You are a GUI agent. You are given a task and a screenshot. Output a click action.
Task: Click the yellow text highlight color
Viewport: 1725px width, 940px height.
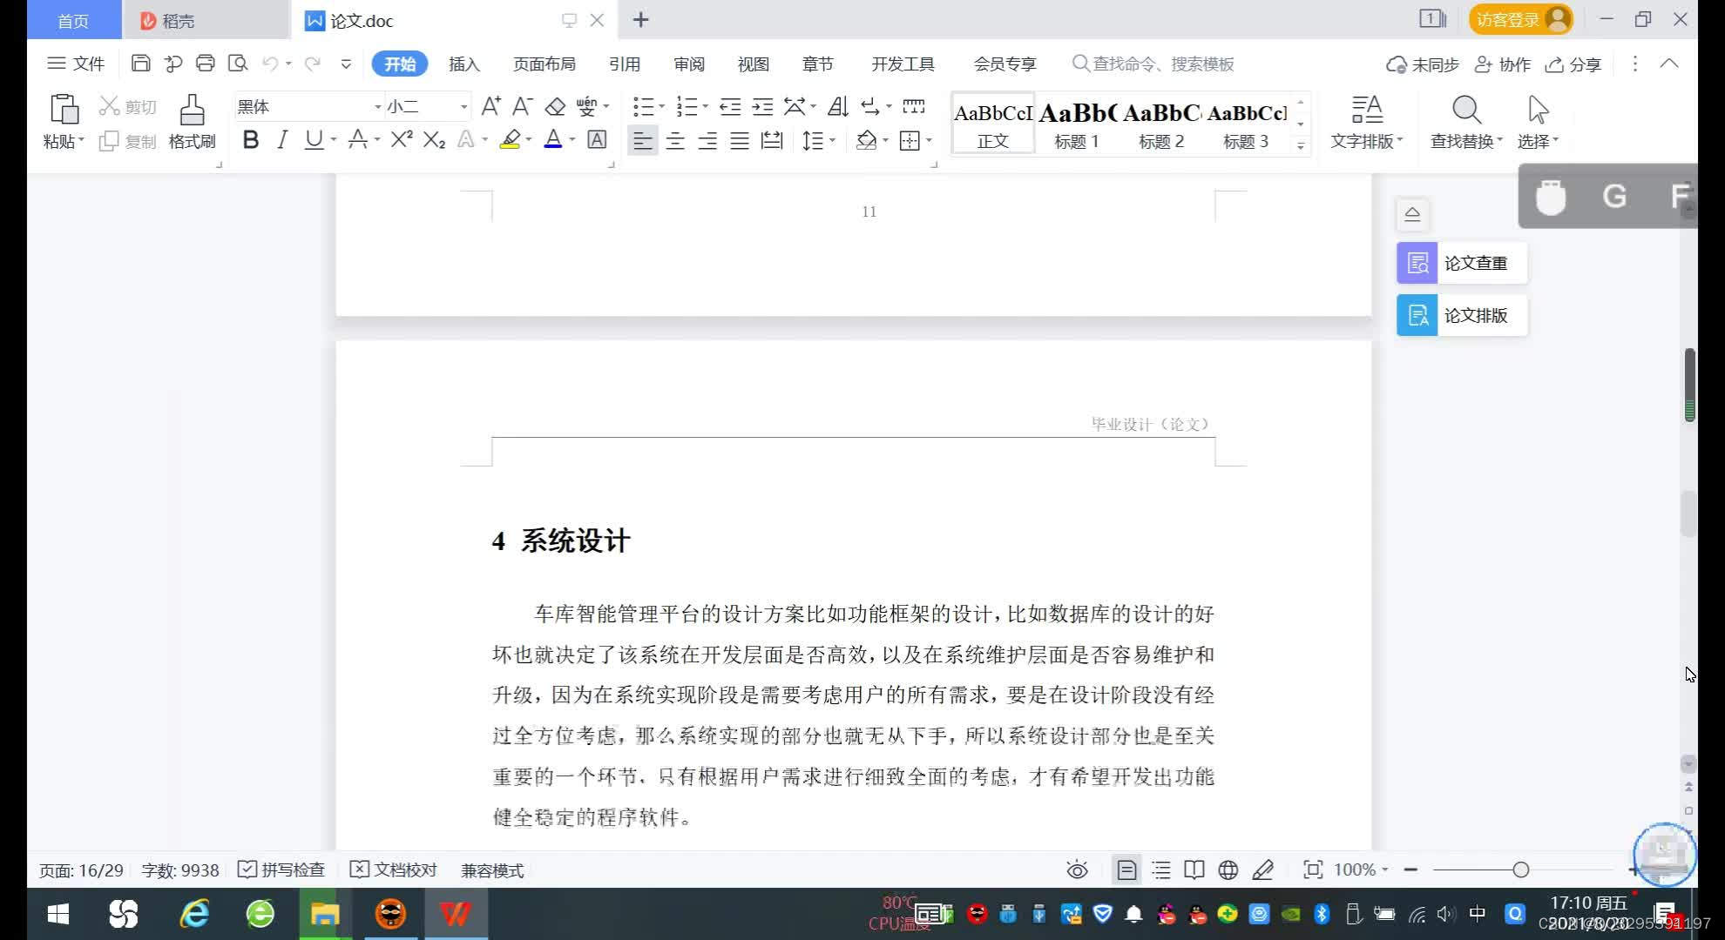[510, 139]
